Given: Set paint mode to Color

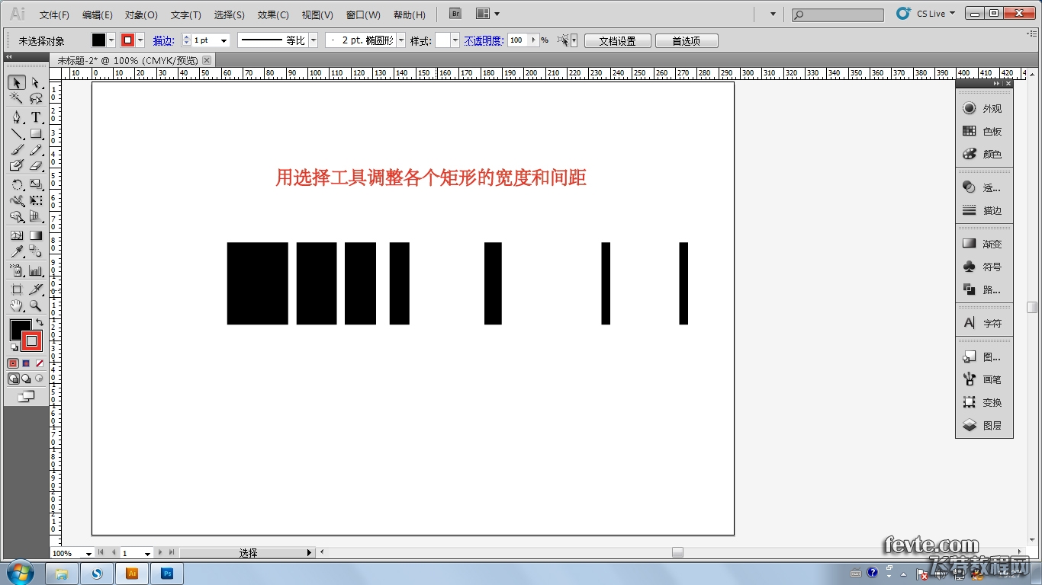Looking at the screenshot, I should [x=13, y=363].
